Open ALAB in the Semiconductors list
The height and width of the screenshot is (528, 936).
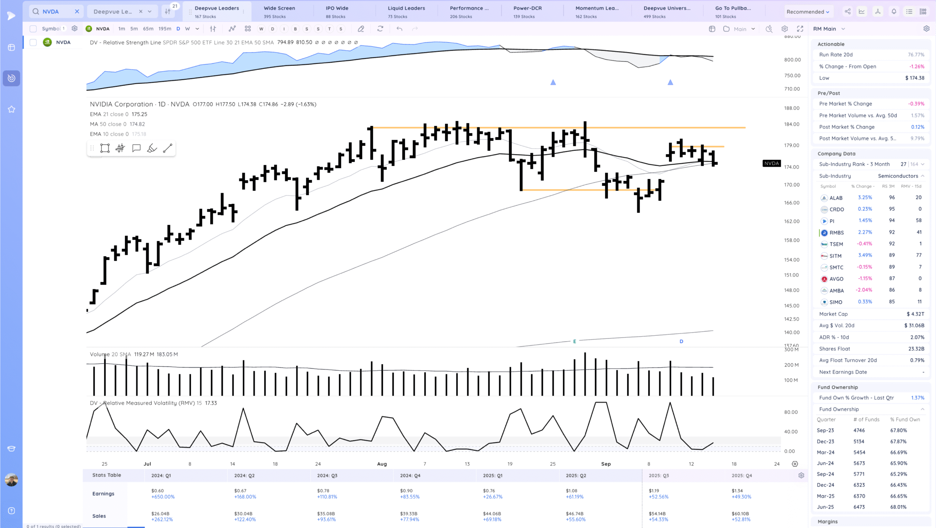[836, 198]
